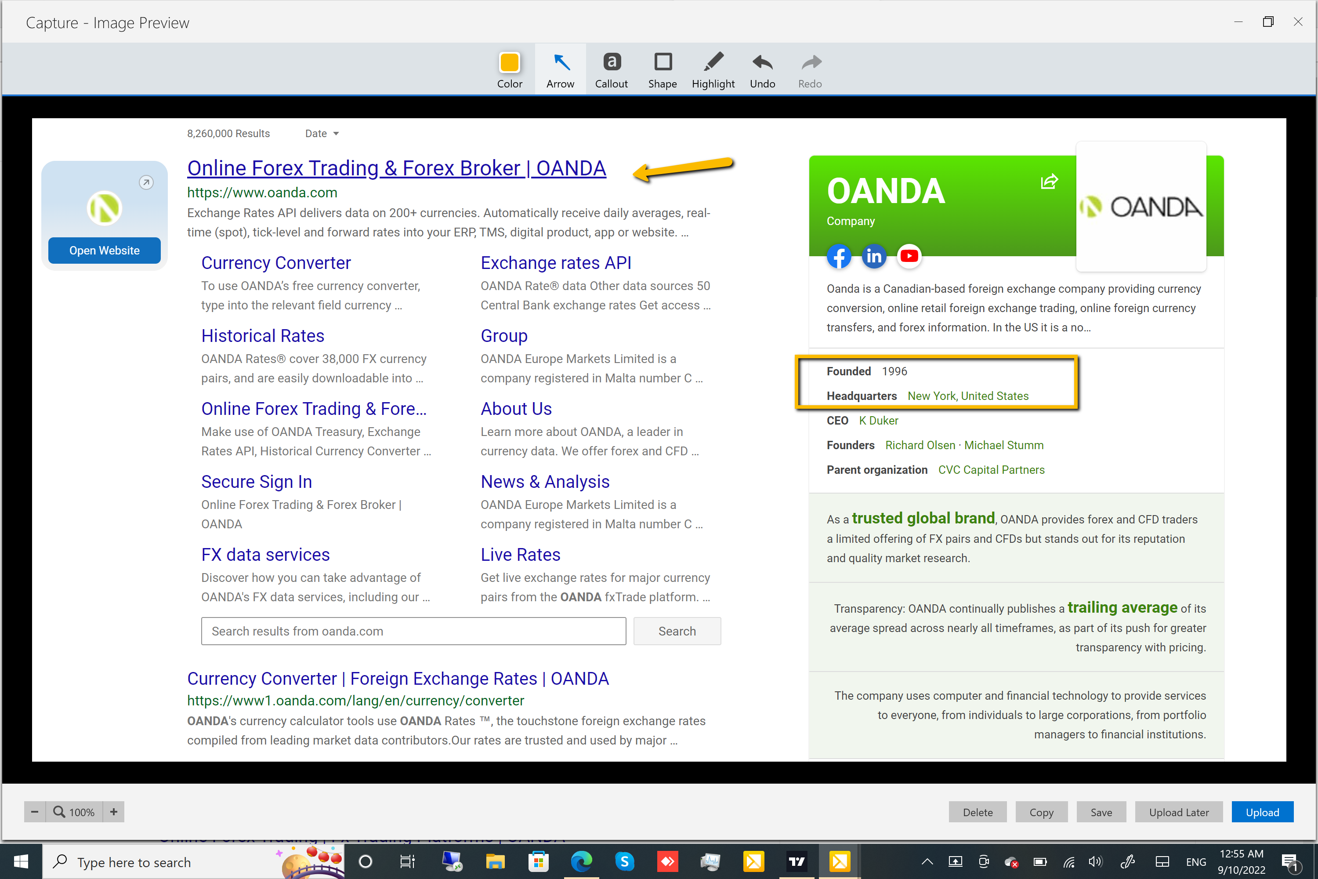Open the remote computer taskbar icon
The width and height of the screenshot is (1318, 879).
(452, 861)
